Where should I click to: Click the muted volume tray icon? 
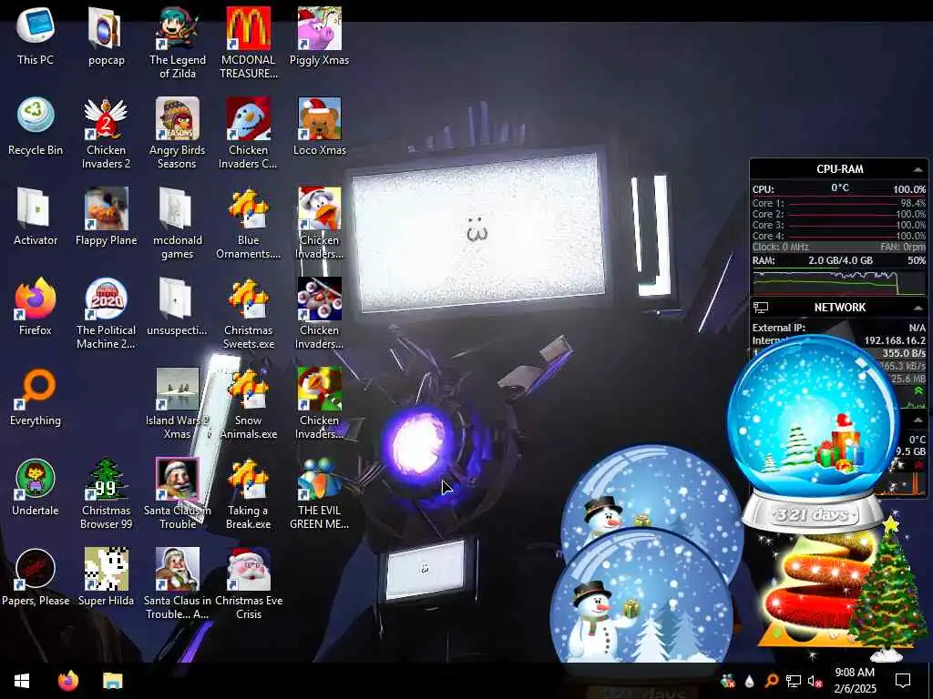815,681
